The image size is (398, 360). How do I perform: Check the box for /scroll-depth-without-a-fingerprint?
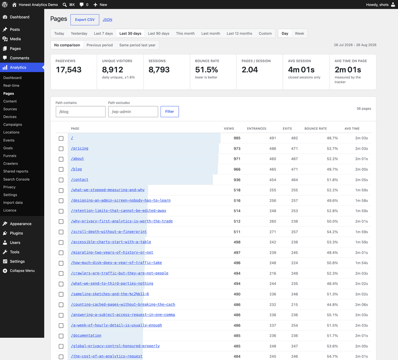coord(61,232)
